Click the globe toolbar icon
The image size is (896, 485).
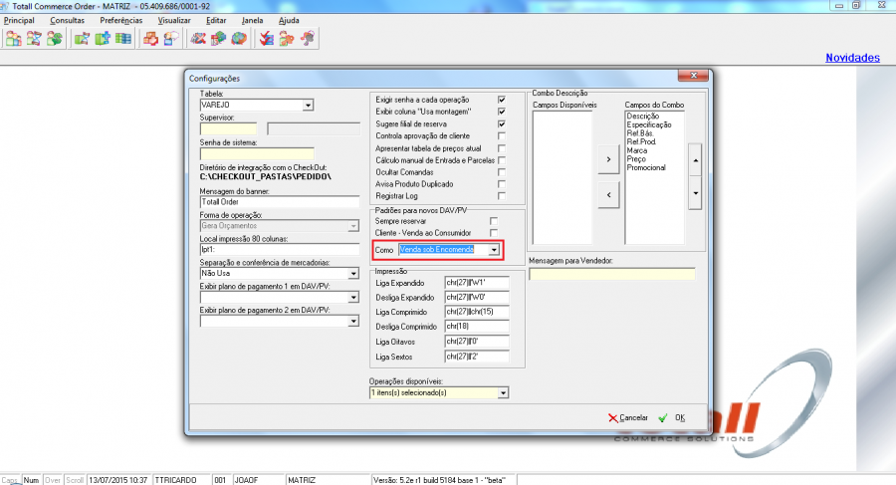pyautogui.click(x=239, y=38)
